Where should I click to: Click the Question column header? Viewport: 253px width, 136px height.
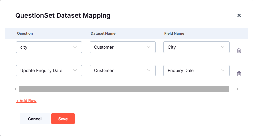pos(25,33)
